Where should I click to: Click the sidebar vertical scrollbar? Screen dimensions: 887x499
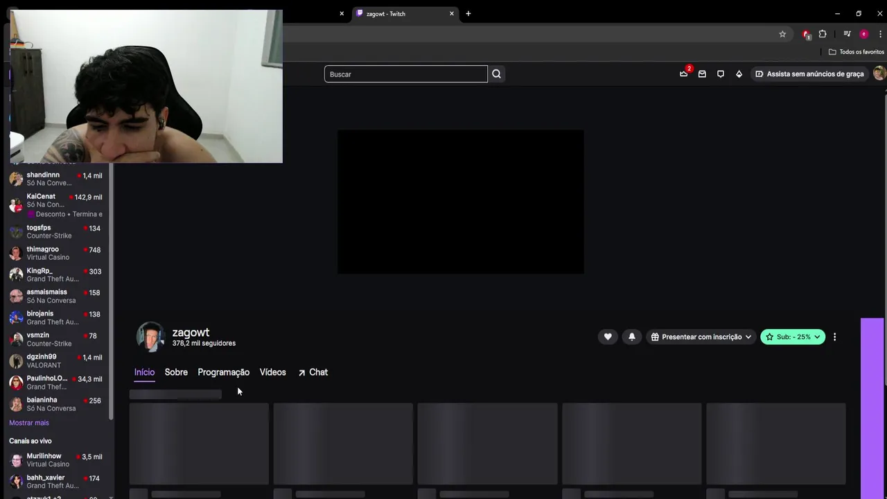[x=111, y=291]
